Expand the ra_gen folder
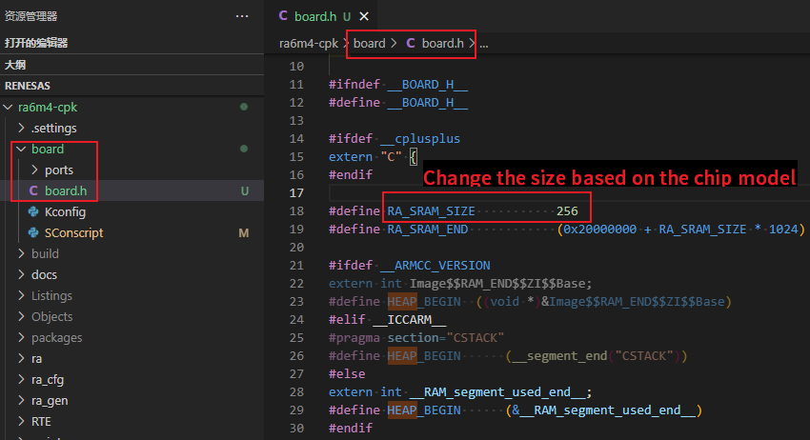Viewport: 810px width, 440px height. coord(23,400)
